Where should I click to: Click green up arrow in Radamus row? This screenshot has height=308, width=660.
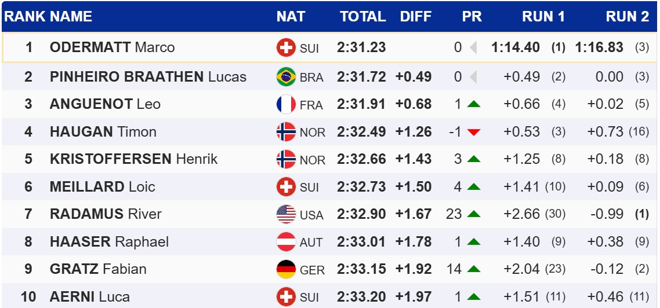click(474, 214)
